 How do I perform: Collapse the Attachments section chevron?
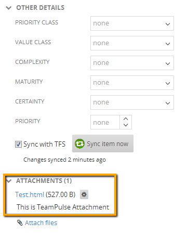tap(9, 181)
